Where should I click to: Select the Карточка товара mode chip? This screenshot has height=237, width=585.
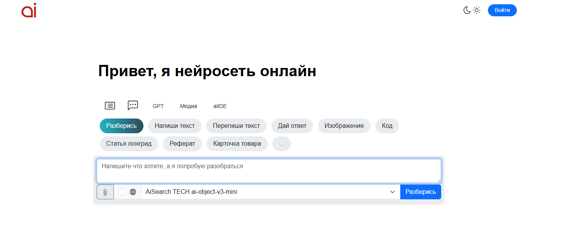[237, 144]
